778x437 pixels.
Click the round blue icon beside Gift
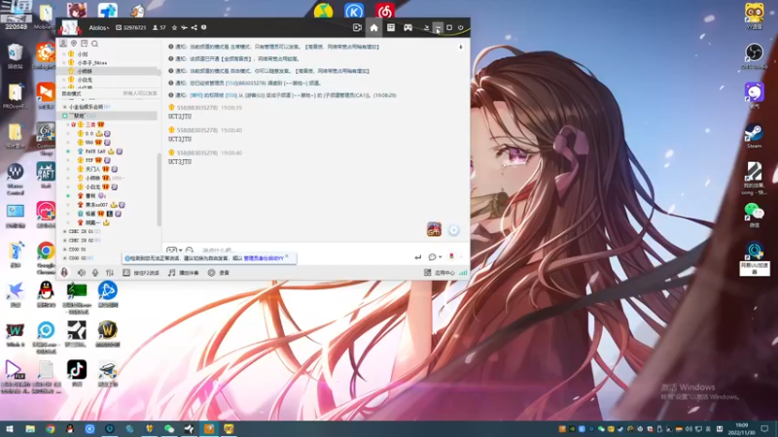tap(453, 230)
